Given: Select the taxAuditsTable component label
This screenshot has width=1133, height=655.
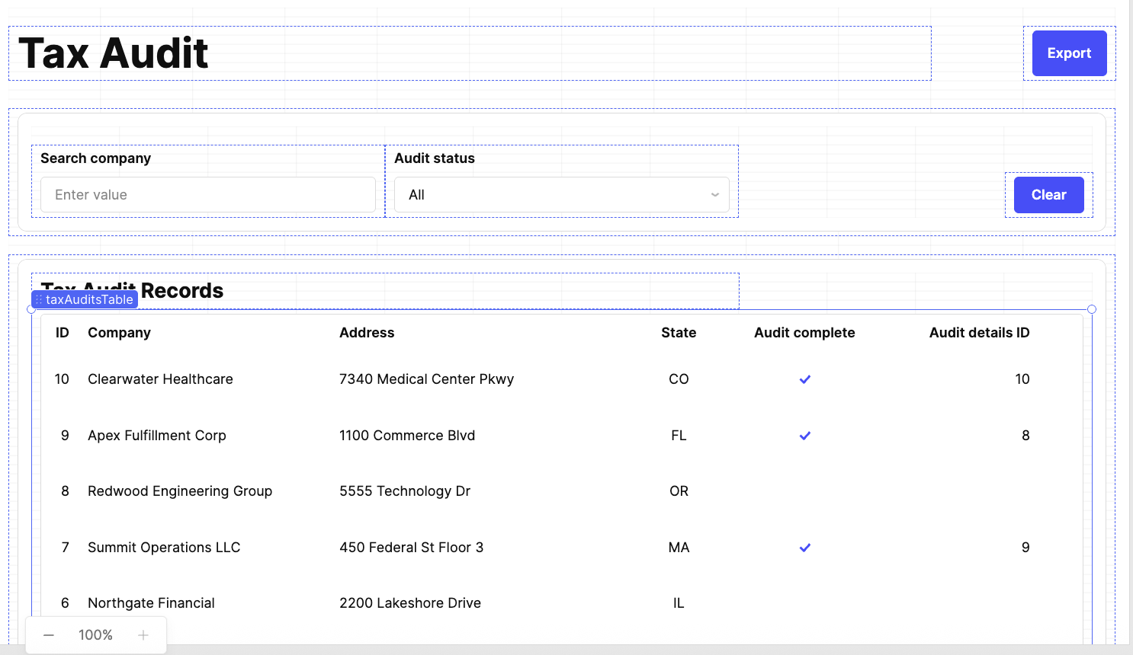Looking at the screenshot, I should [88, 299].
